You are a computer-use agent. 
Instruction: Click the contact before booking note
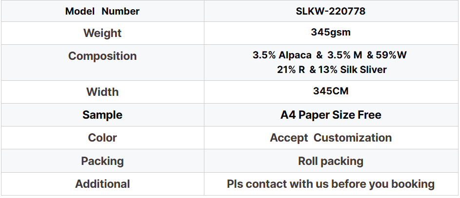331,184
